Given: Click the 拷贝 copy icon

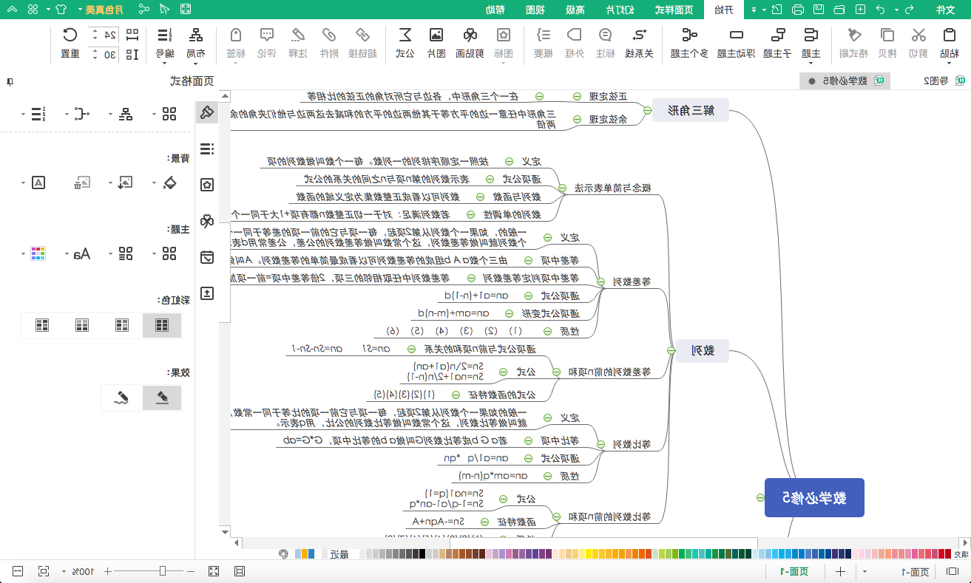Looking at the screenshot, I should tap(887, 35).
